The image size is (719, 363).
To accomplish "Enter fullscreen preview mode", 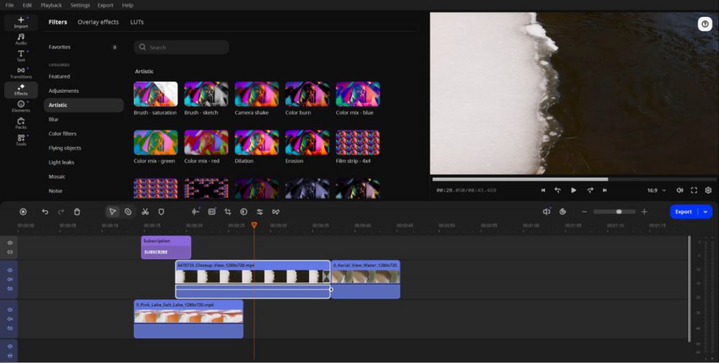I will pyautogui.click(x=694, y=190).
